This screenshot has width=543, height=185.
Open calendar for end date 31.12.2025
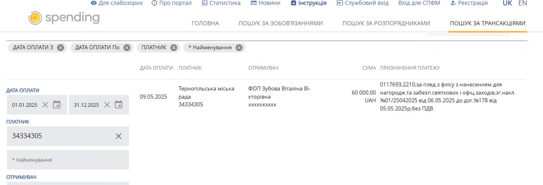[x=118, y=105]
